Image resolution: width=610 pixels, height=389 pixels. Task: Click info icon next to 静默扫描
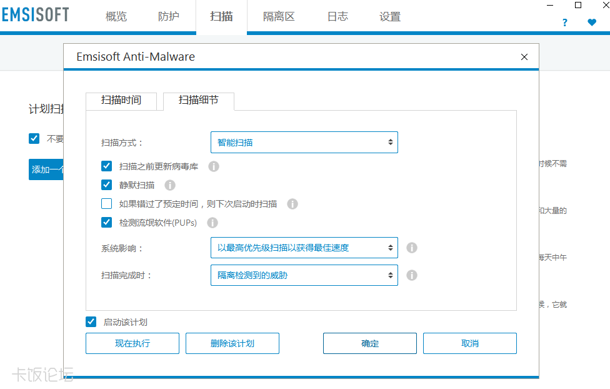[x=170, y=185]
